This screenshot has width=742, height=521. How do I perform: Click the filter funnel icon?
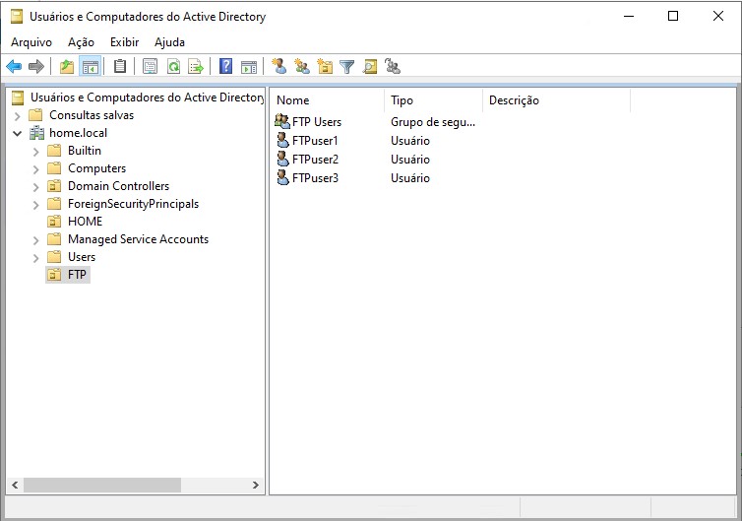(346, 67)
